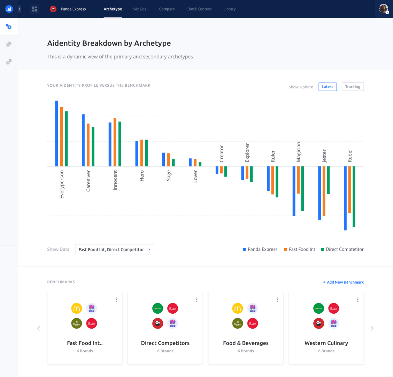Click McDonald's logo in Food & Beverages card
This screenshot has width=393, height=377.
pos(238,308)
